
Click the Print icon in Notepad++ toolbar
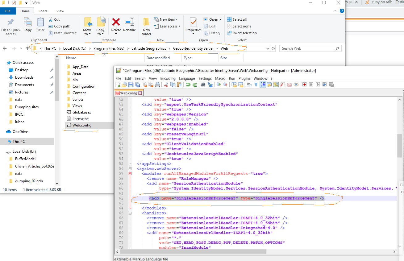click(x=158, y=85)
